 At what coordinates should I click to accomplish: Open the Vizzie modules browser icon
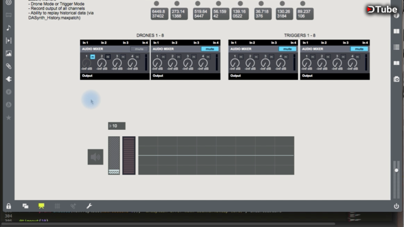click(x=8, y=92)
